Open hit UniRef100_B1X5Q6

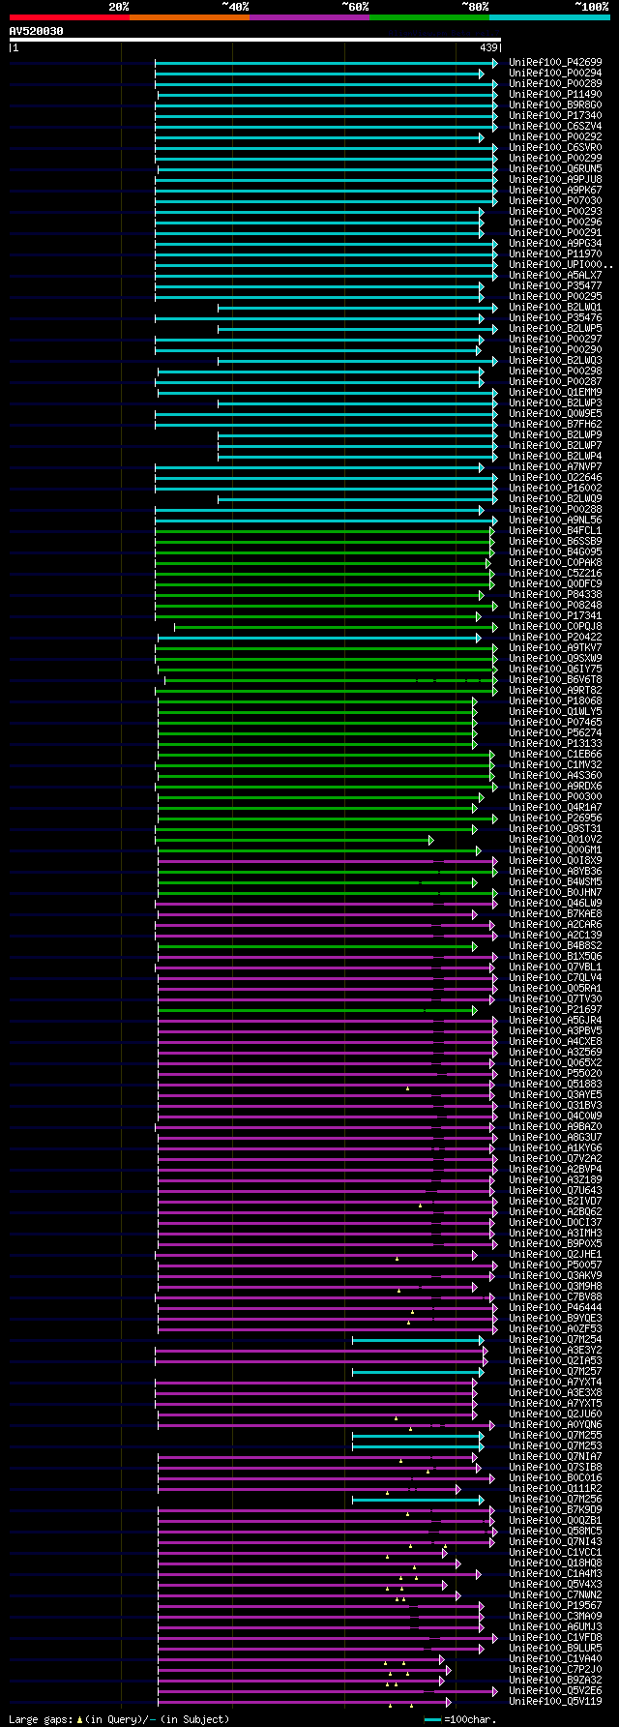(x=555, y=957)
